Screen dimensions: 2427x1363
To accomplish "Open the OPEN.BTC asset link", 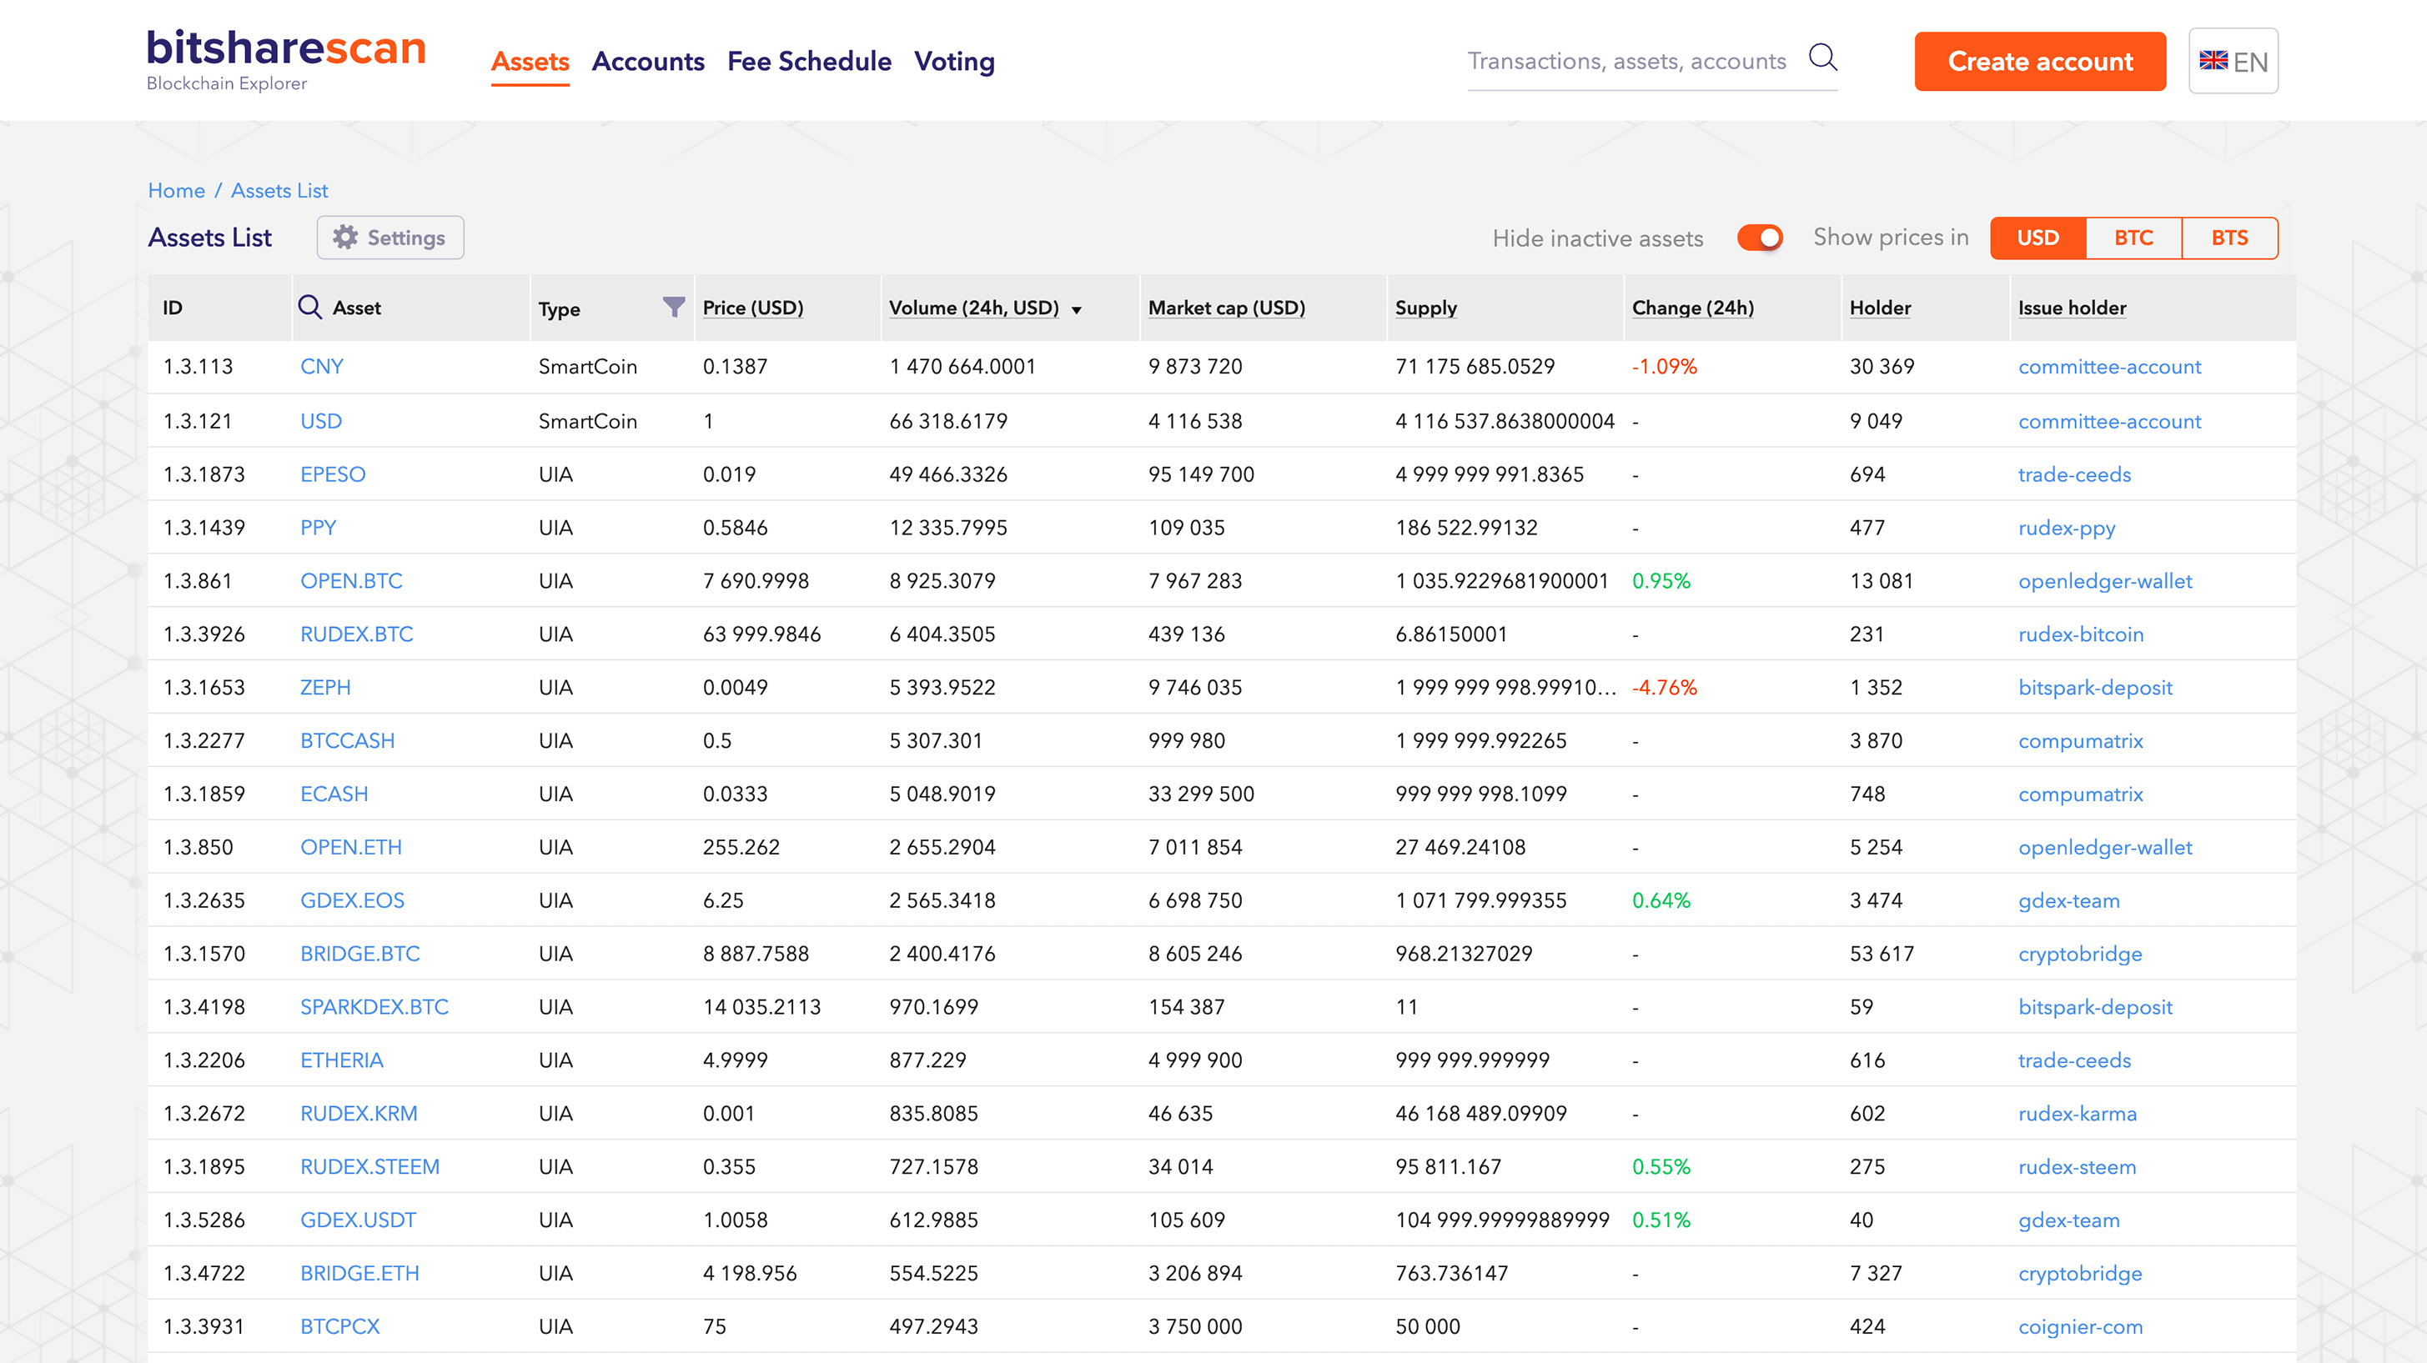I will (350, 581).
